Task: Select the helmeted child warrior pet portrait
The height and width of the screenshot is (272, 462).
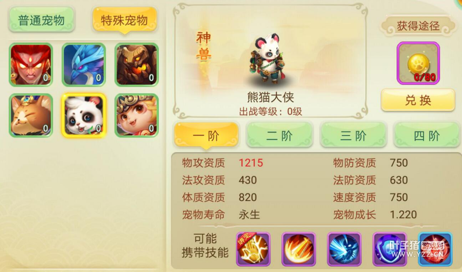Action: [x=137, y=115]
